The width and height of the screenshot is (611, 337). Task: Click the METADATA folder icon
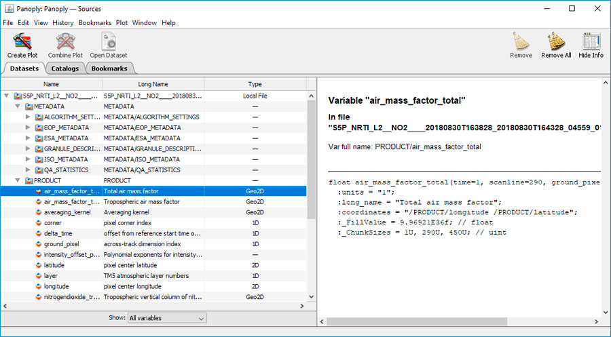tap(29, 106)
